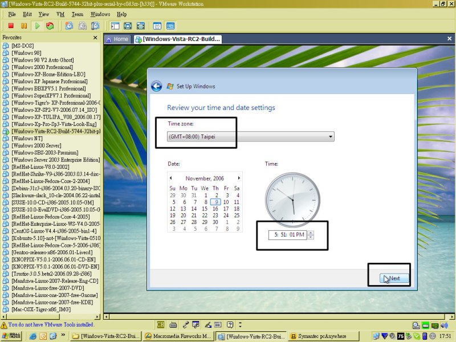This screenshot has height=342, width=456.
Task: Select November 15 in the calendar
Action: click(205, 209)
